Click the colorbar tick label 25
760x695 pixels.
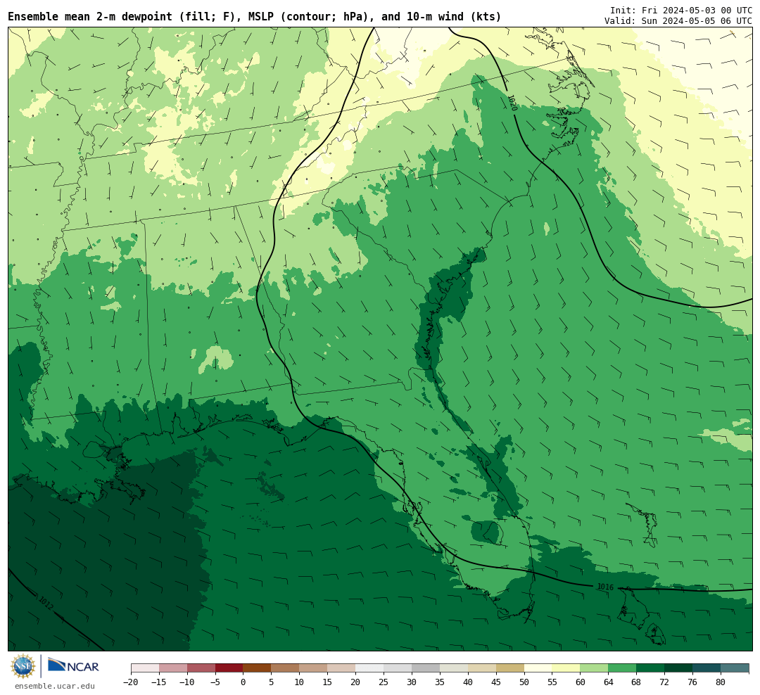coord(384,682)
